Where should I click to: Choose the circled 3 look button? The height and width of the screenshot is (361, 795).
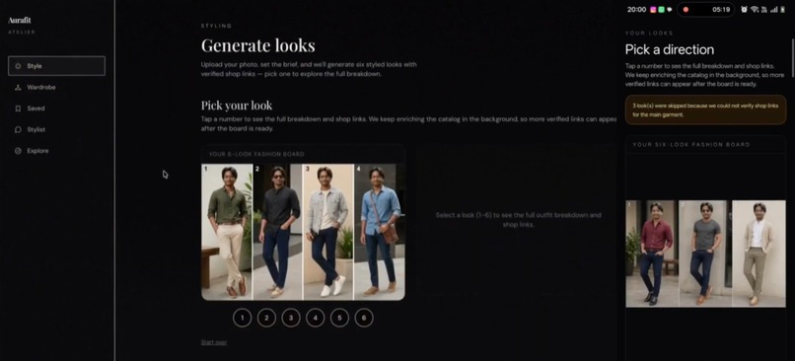291,318
